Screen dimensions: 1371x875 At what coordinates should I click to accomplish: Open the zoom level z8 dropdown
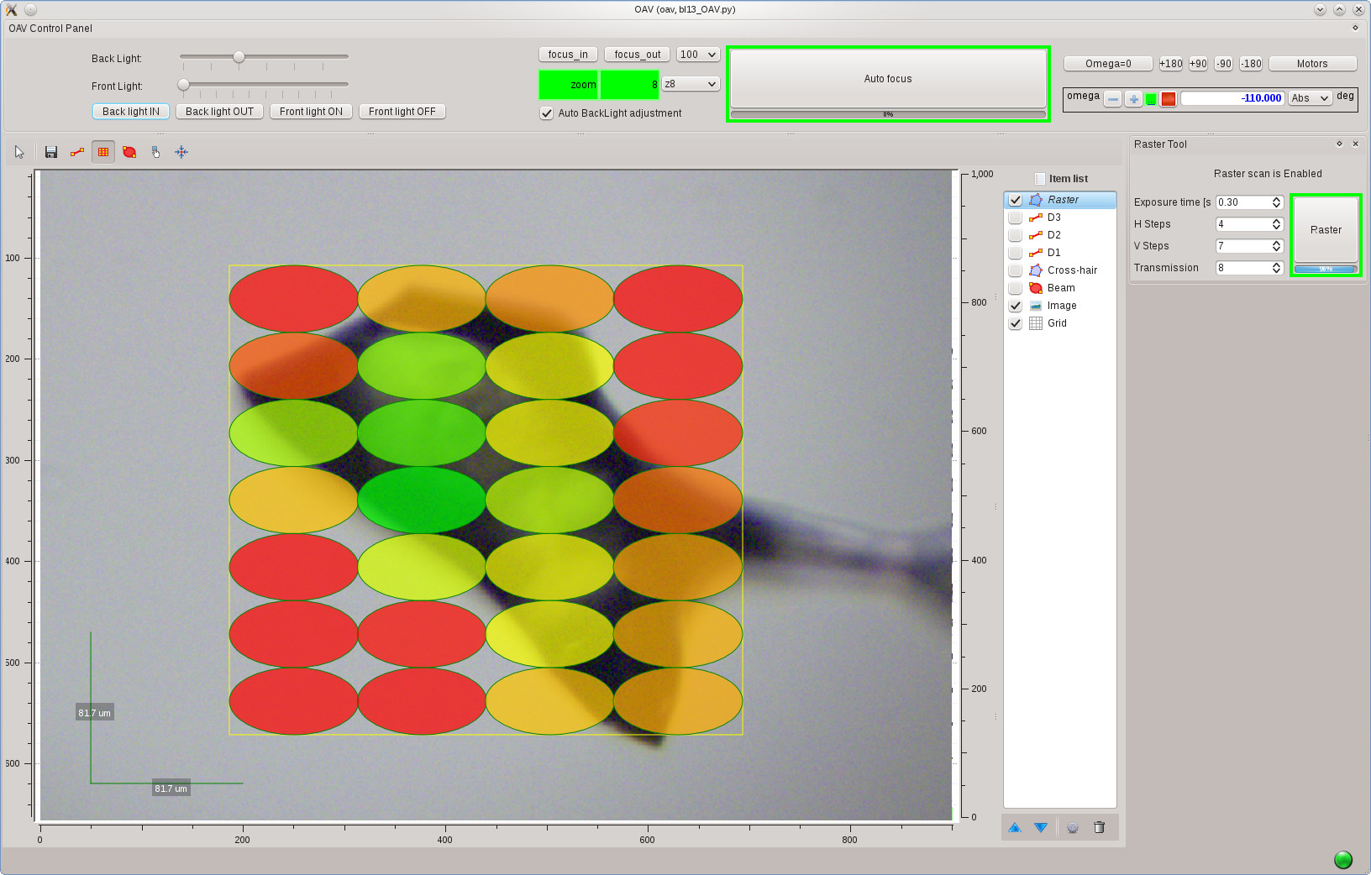(x=690, y=84)
